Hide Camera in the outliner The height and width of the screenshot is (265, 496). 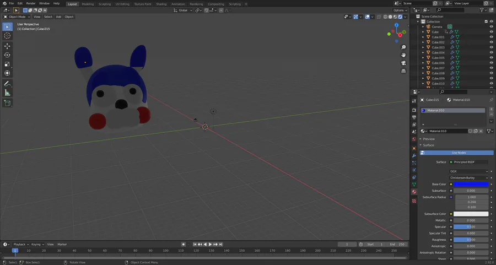point(491,27)
